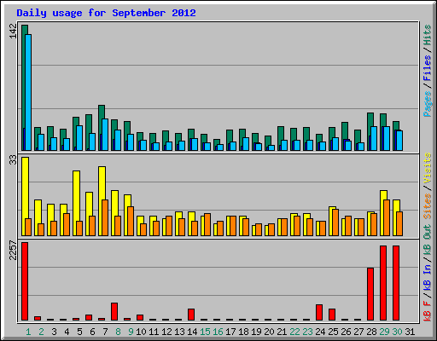Screen dimensions: 437x341
Task: Select day "3" on the x-axis
Action: pyautogui.click(x=54, y=332)
